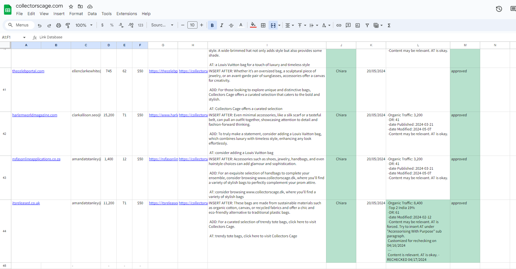Open the https://www.harle URL in column G
The height and width of the screenshot is (269, 516).
click(163, 115)
